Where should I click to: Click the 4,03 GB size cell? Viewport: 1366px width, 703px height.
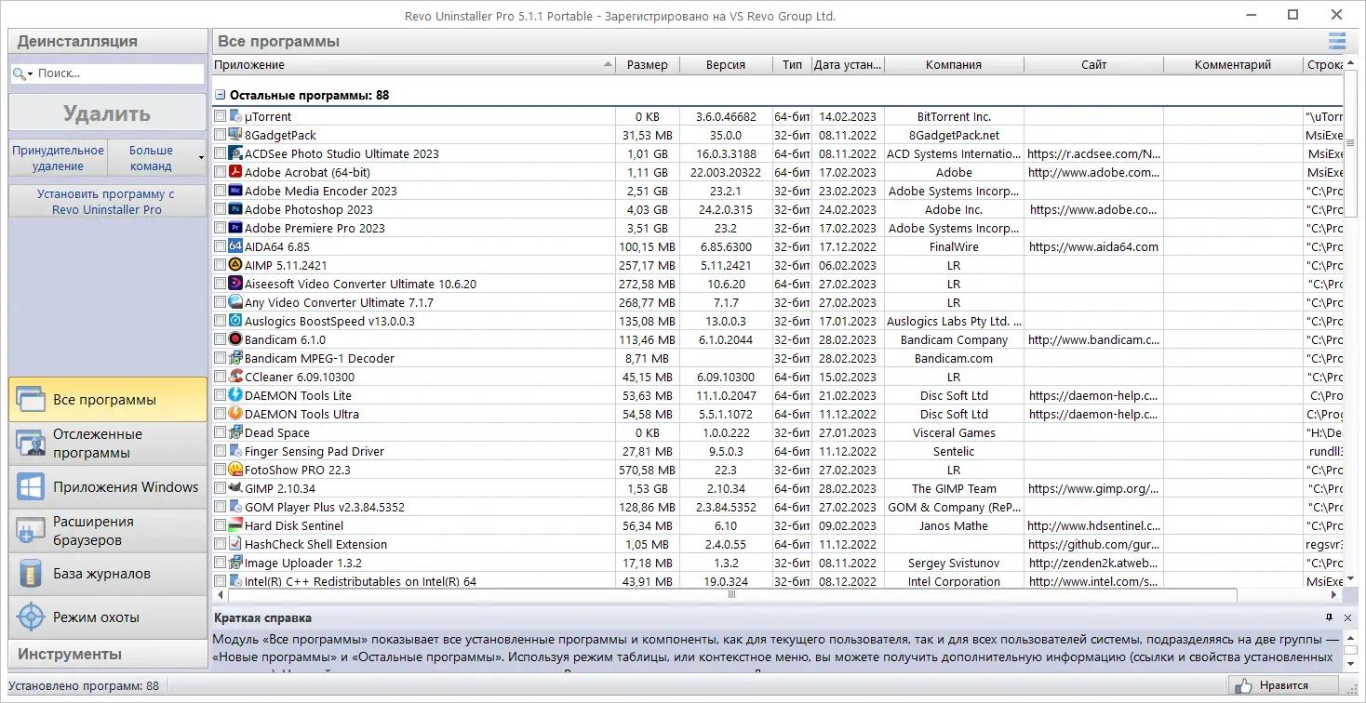click(x=647, y=209)
